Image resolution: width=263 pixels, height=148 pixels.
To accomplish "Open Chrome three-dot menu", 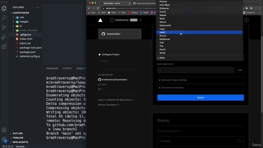I will pos(260,8).
